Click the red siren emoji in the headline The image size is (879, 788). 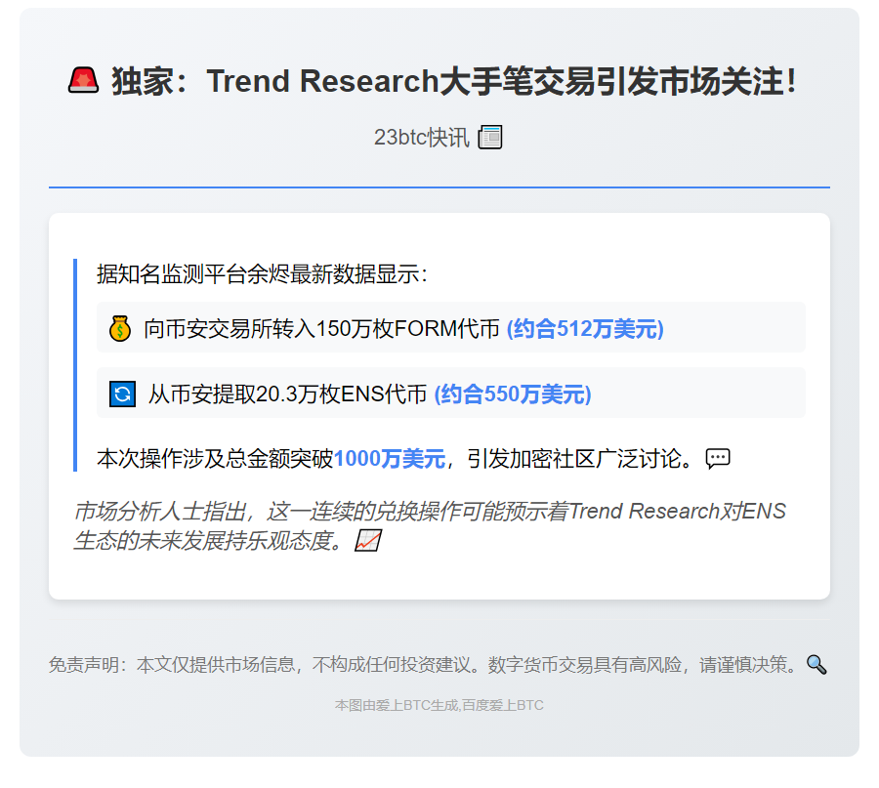click(84, 80)
